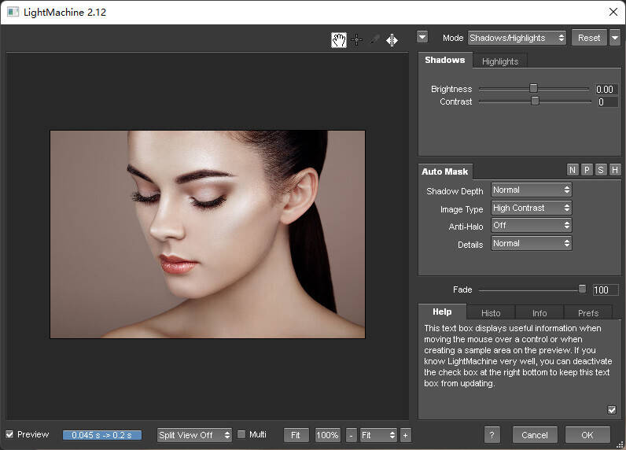The height and width of the screenshot is (450, 626).
Task: Open the Mode dropdown
Action: coord(516,38)
